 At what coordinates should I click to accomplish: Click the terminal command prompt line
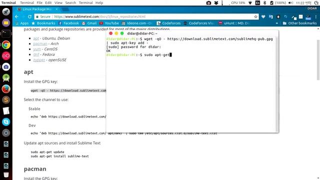(x=139, y=54)
